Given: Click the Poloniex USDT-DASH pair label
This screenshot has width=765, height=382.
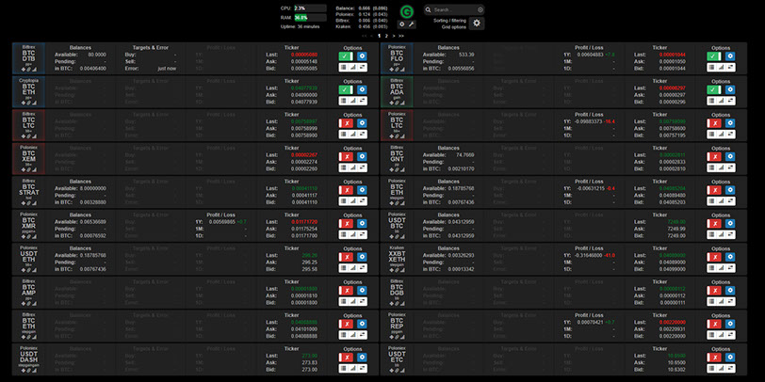Looking at the screenshot, I should tap(28, 358).
